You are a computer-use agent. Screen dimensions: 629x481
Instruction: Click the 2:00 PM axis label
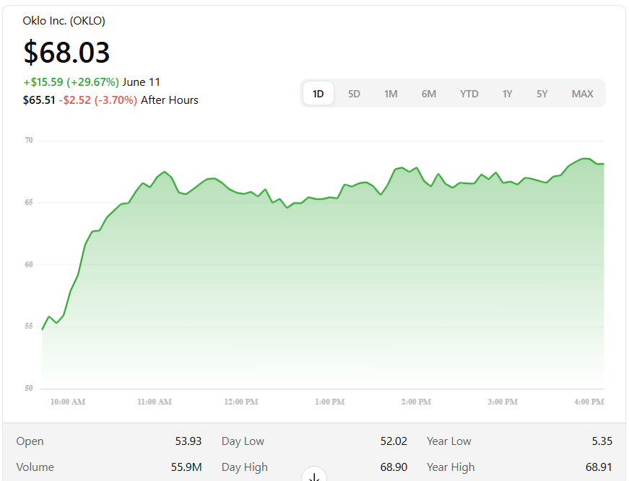[416, 402]
